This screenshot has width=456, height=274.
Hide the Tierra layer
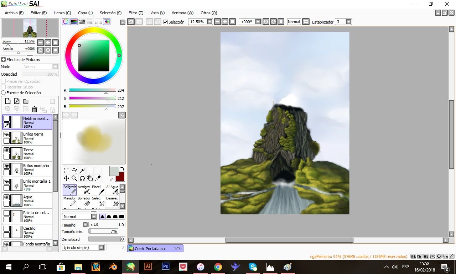6,150
